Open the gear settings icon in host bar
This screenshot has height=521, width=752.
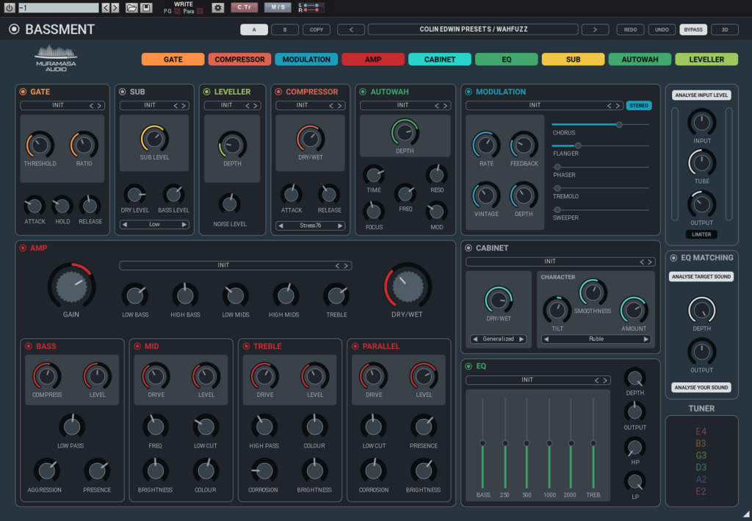[x=217, y=7]
